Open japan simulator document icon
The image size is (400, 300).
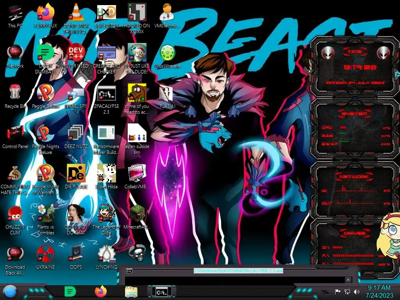[137, 139]
